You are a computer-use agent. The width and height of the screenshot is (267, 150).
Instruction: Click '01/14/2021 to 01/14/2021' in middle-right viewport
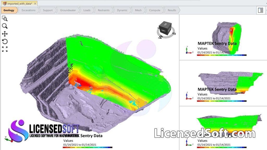coord(214,98)
